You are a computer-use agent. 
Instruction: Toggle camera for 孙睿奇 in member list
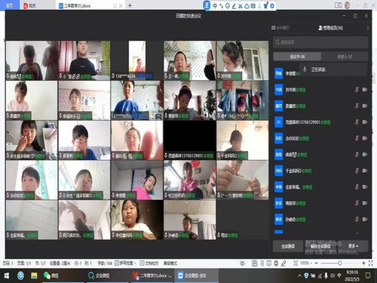(364, 220)
